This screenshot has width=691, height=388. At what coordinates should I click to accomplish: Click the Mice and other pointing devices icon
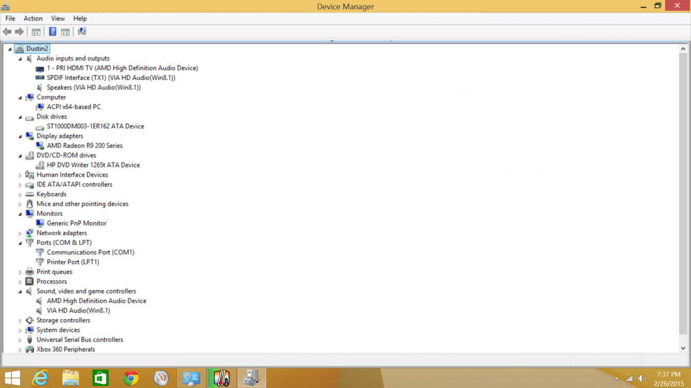point(30,204)
